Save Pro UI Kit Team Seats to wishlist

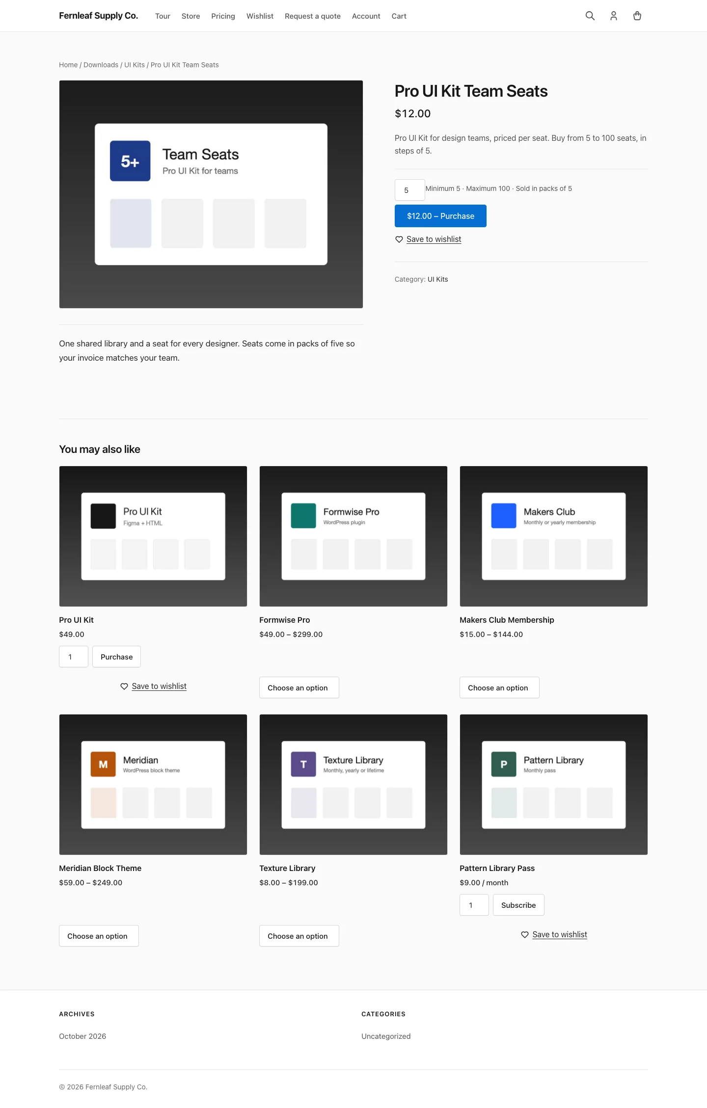coord(434,239)
